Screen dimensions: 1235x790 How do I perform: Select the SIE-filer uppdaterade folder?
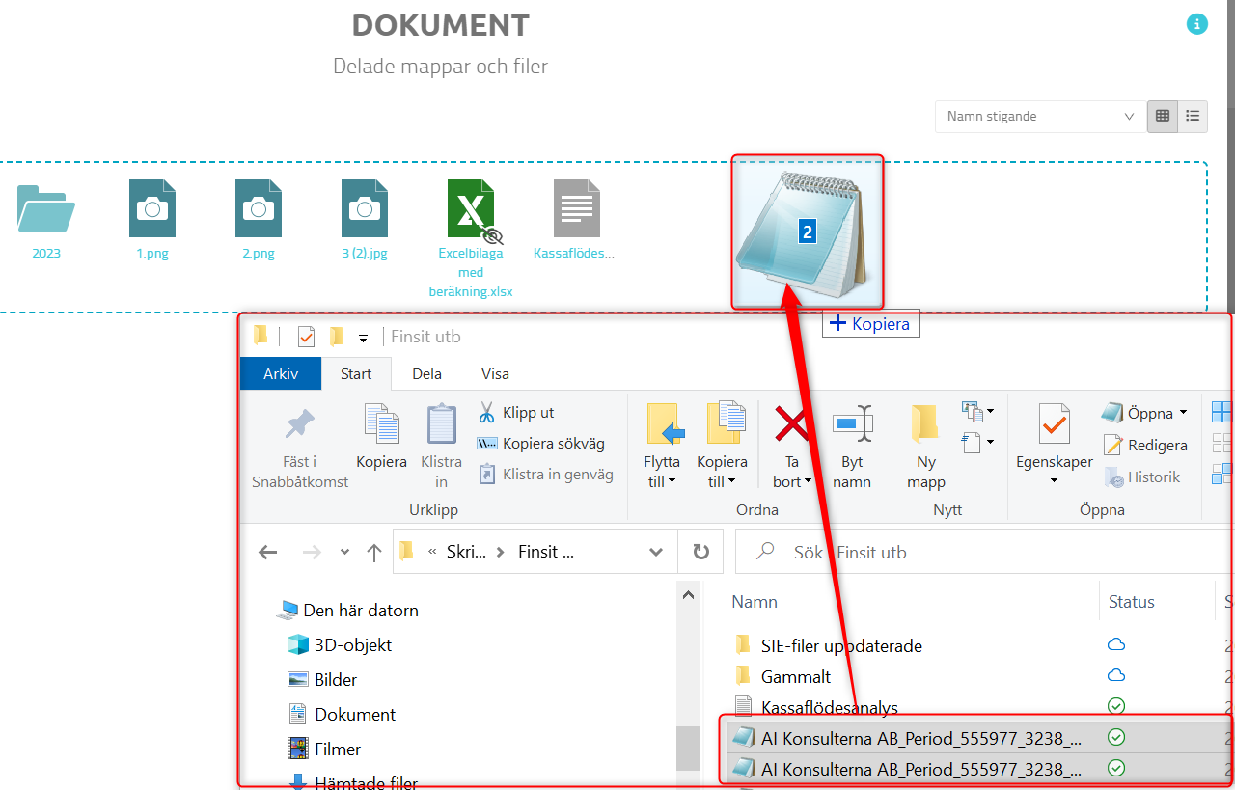(828, 645)
